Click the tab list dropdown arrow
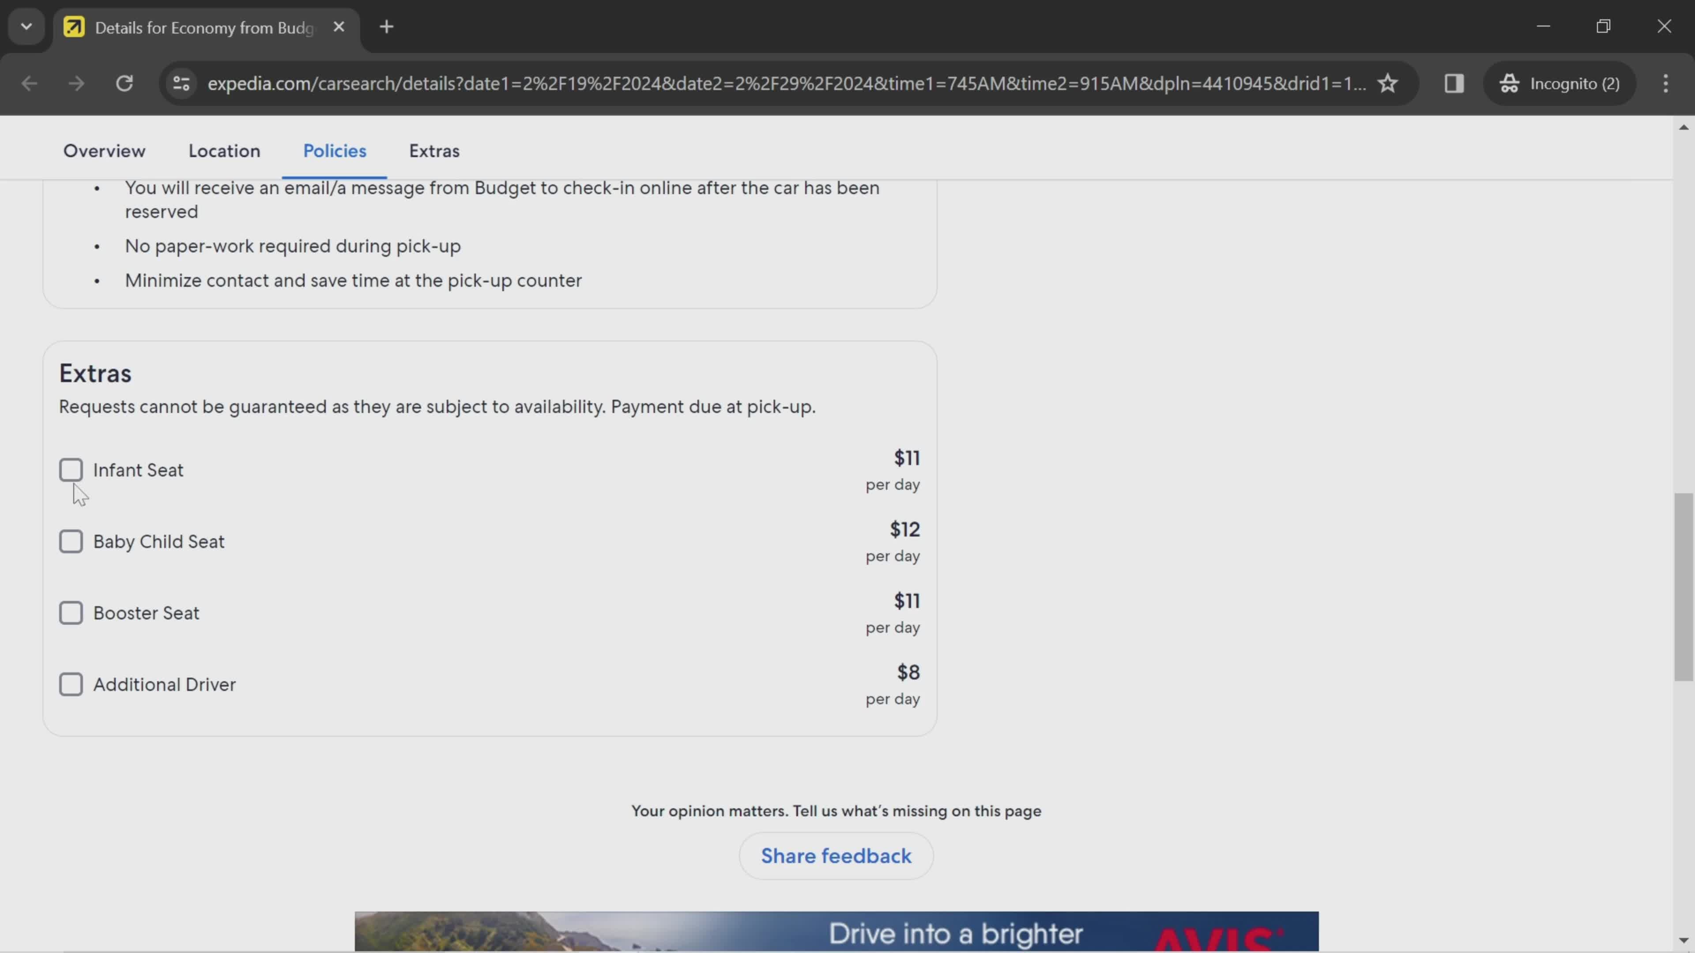The width and height of the screenshot is (1695, 953). point(26,26)
